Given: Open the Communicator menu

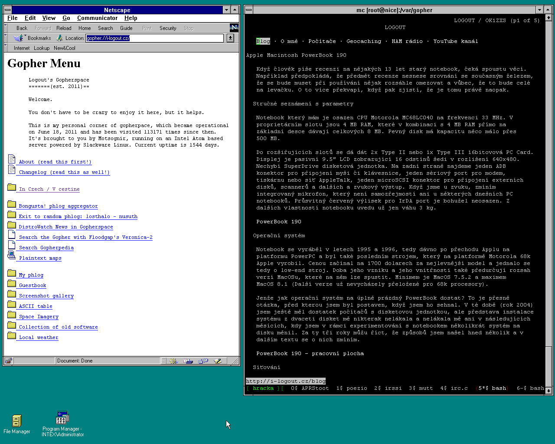Looking at the screenshot, I should click(x=97, y=18).
